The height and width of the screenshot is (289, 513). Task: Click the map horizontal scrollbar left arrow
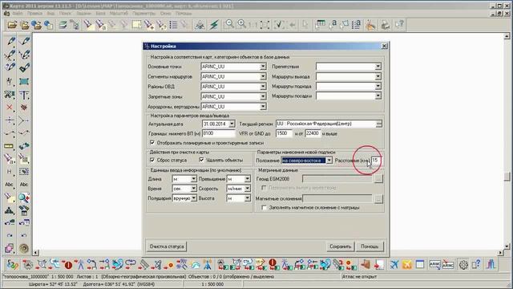point(35,253)
